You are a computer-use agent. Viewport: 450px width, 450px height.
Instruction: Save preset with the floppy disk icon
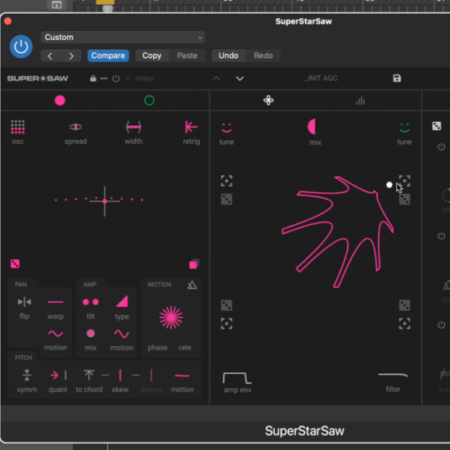[x=397, y=78]
